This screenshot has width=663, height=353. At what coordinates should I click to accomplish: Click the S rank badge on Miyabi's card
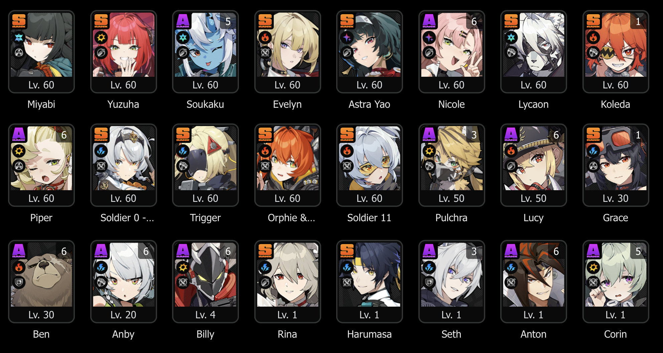click(19, 21)
